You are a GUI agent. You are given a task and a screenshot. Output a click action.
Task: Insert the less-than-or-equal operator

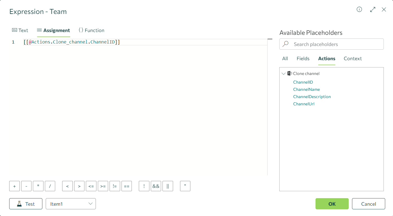click(91, 186)
